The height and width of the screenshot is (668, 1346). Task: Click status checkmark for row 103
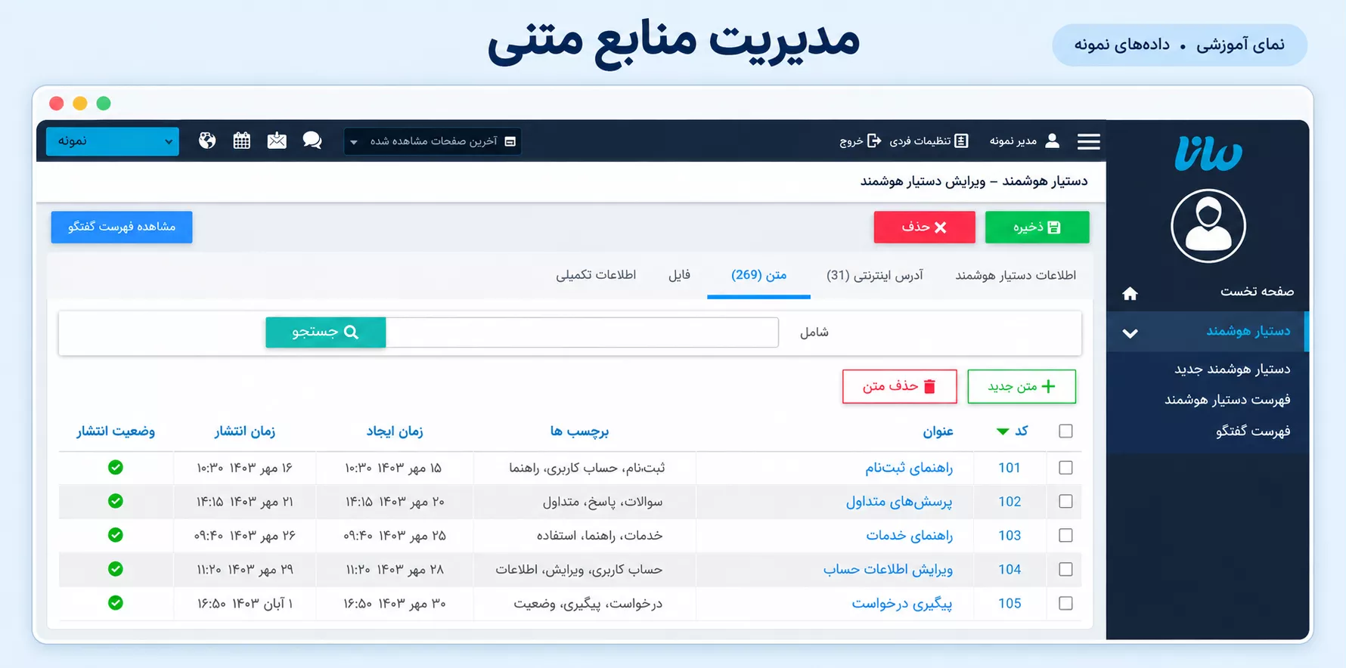coord(116,535)
